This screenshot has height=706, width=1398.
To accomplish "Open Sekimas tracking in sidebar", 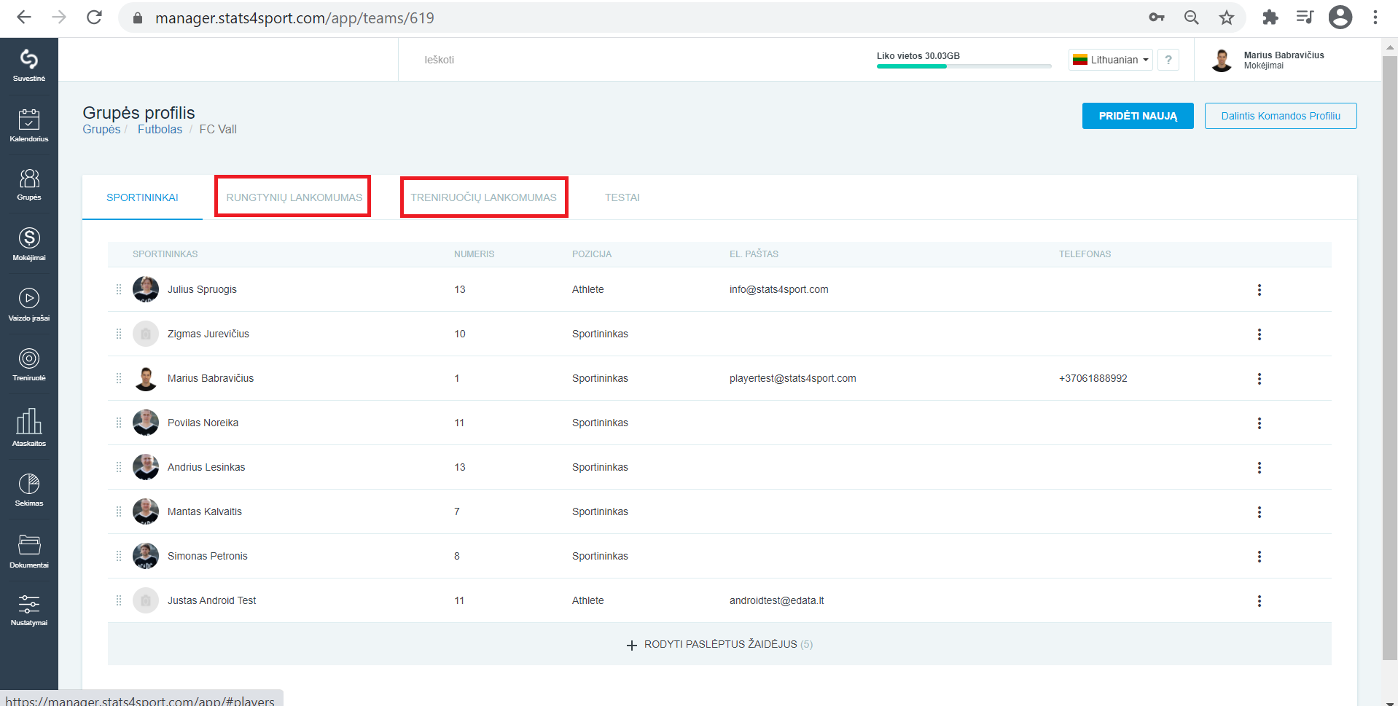I will (29, 490).
